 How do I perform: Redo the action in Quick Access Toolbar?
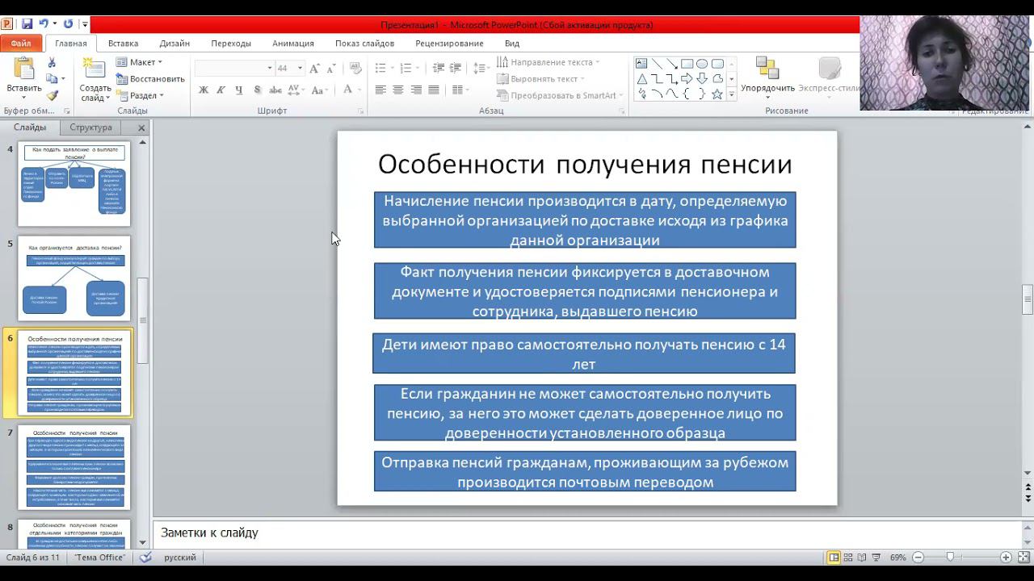coord(68,24)
